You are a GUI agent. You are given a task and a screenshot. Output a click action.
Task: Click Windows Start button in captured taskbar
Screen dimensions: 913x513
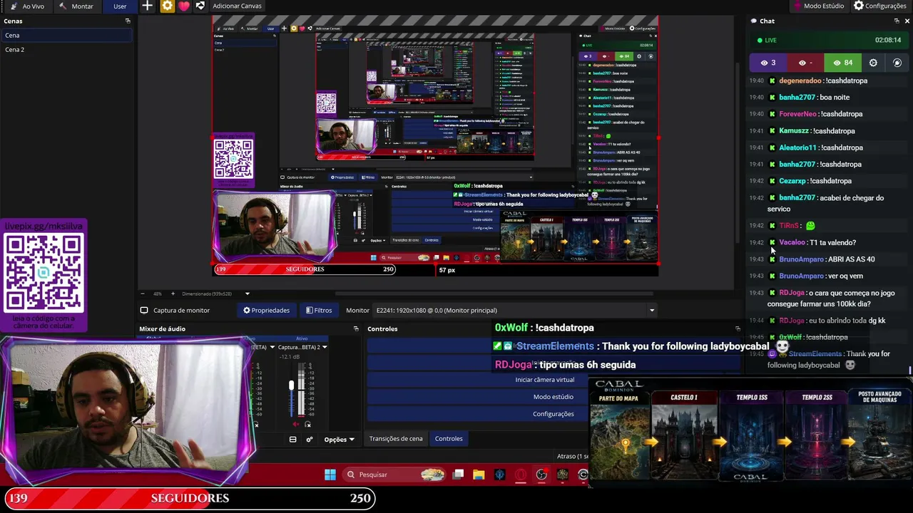tap(330, 475)
